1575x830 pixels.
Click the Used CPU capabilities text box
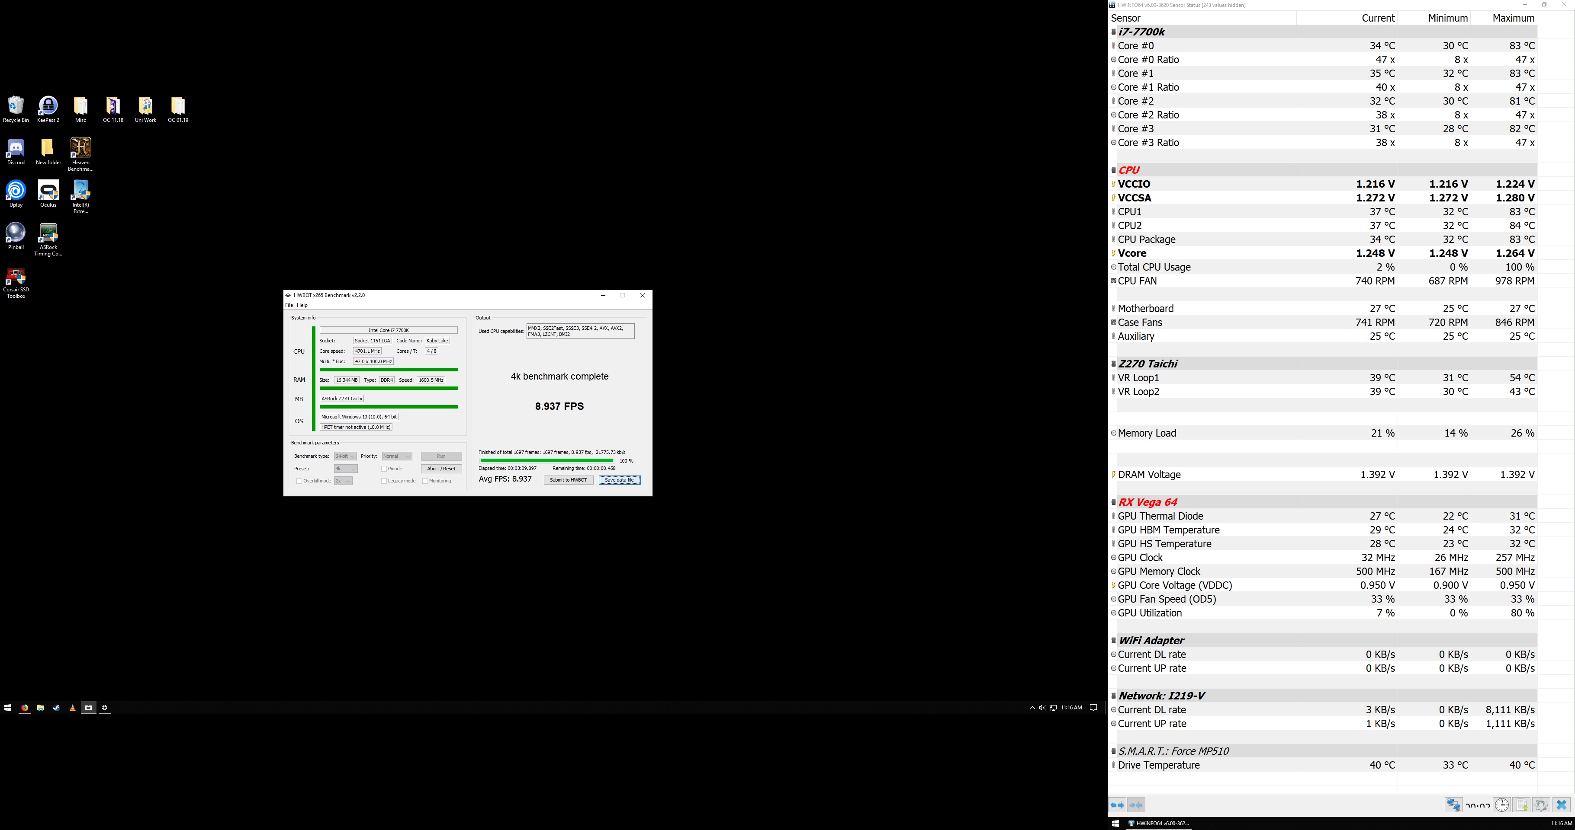tap(580, 331)
